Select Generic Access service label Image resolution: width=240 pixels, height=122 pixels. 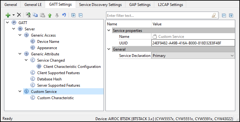(43, 35)
